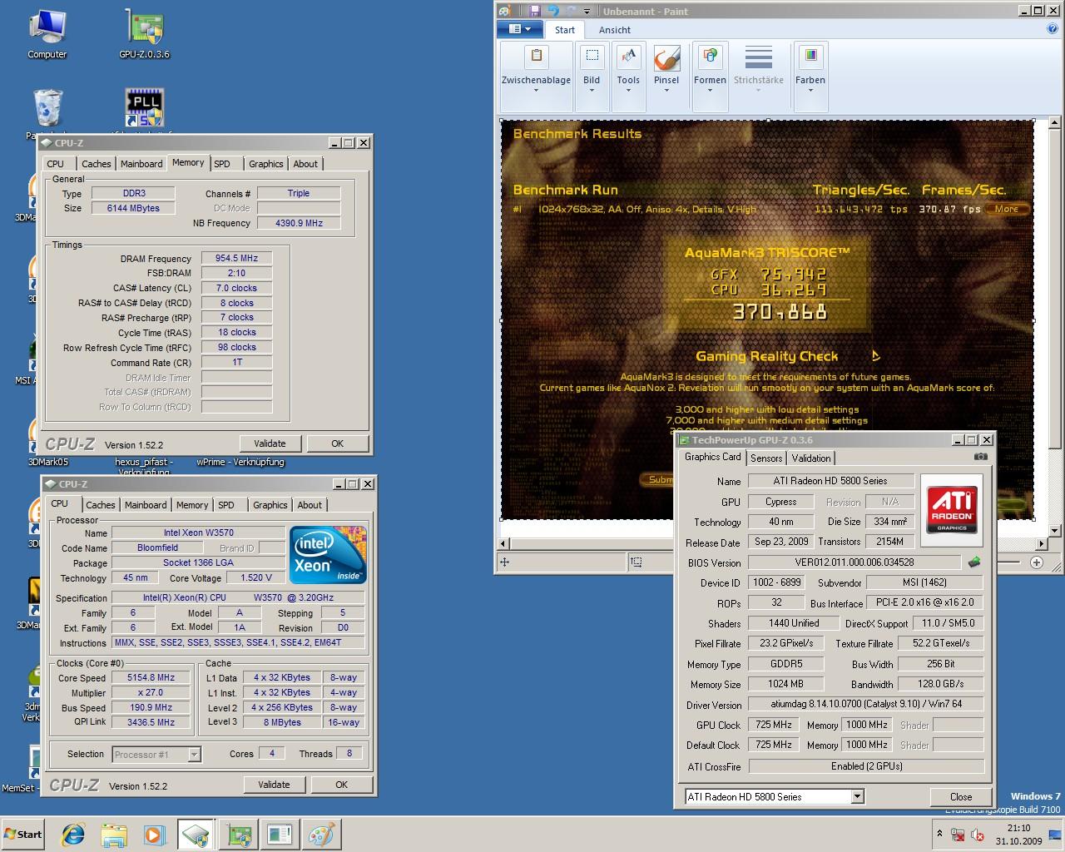The height and width of the screenshot is (852, 1065).
Task: Open Internet Explorer from the taskbar
Action: pyautogui.click(x=74, y=835)
